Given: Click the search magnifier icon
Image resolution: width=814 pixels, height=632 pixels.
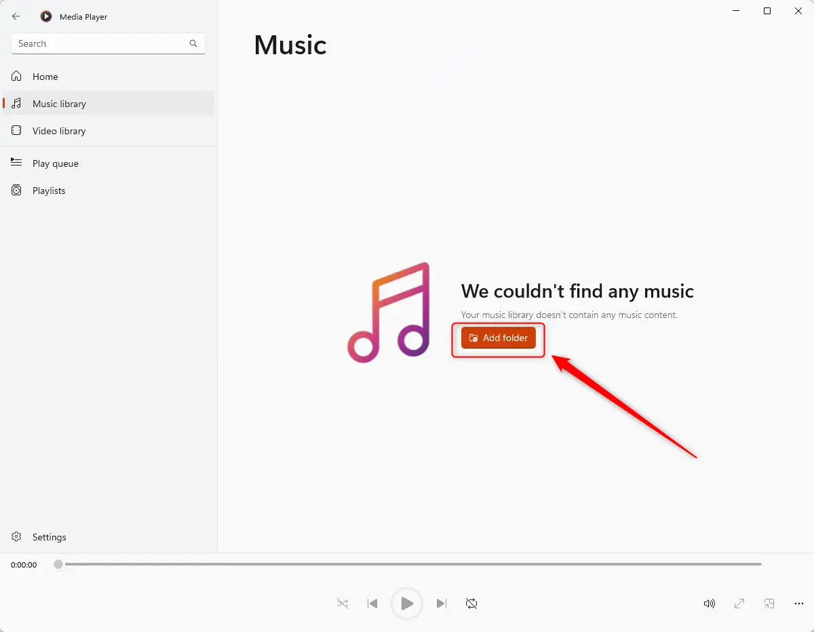Looking at the screenshot, I should (193, 43).
